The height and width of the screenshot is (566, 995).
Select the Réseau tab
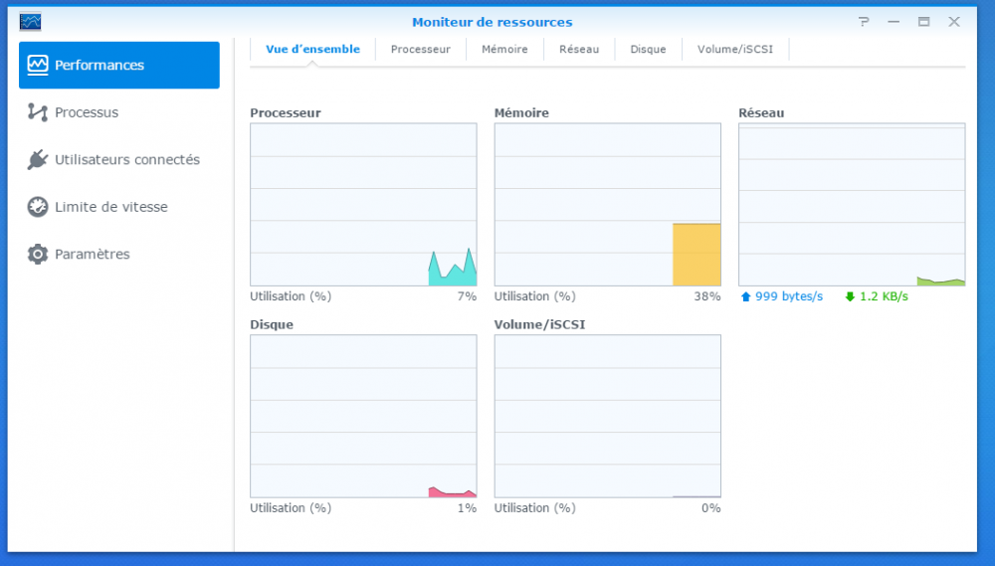579,49
